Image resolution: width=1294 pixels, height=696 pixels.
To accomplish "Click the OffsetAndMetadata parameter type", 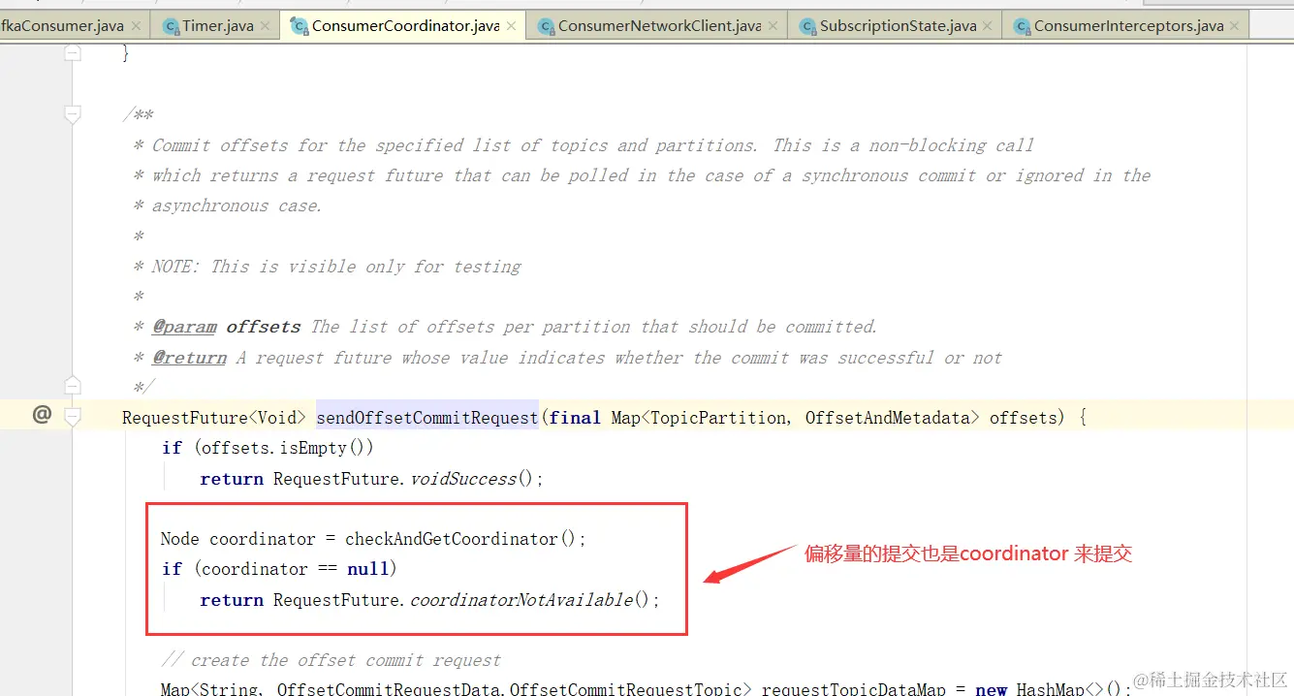I will tap(888, 418).
